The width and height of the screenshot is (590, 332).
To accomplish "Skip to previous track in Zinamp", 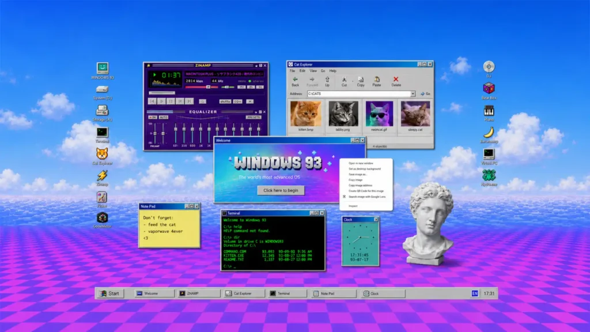I will [x=152, y=101].
